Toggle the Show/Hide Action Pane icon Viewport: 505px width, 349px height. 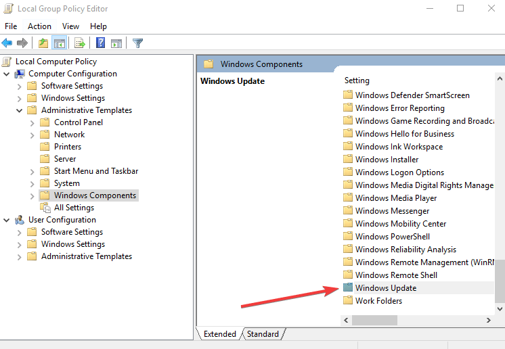pos(116,43)
